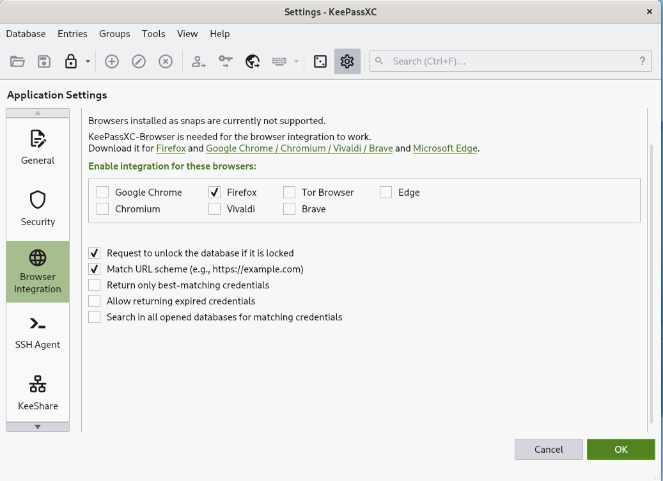Open dropdown arrow next to keyboard icon

coord(296,61)
